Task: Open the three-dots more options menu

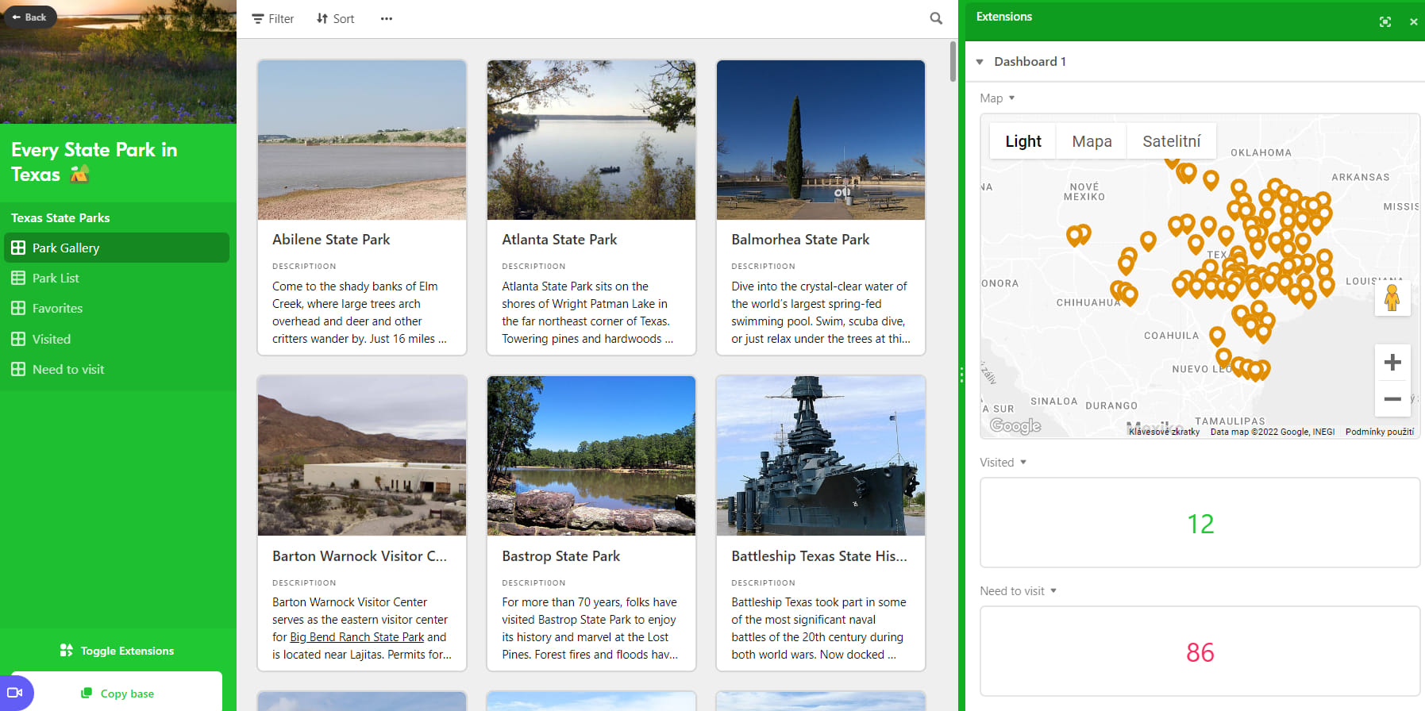Action: point(386,19)
